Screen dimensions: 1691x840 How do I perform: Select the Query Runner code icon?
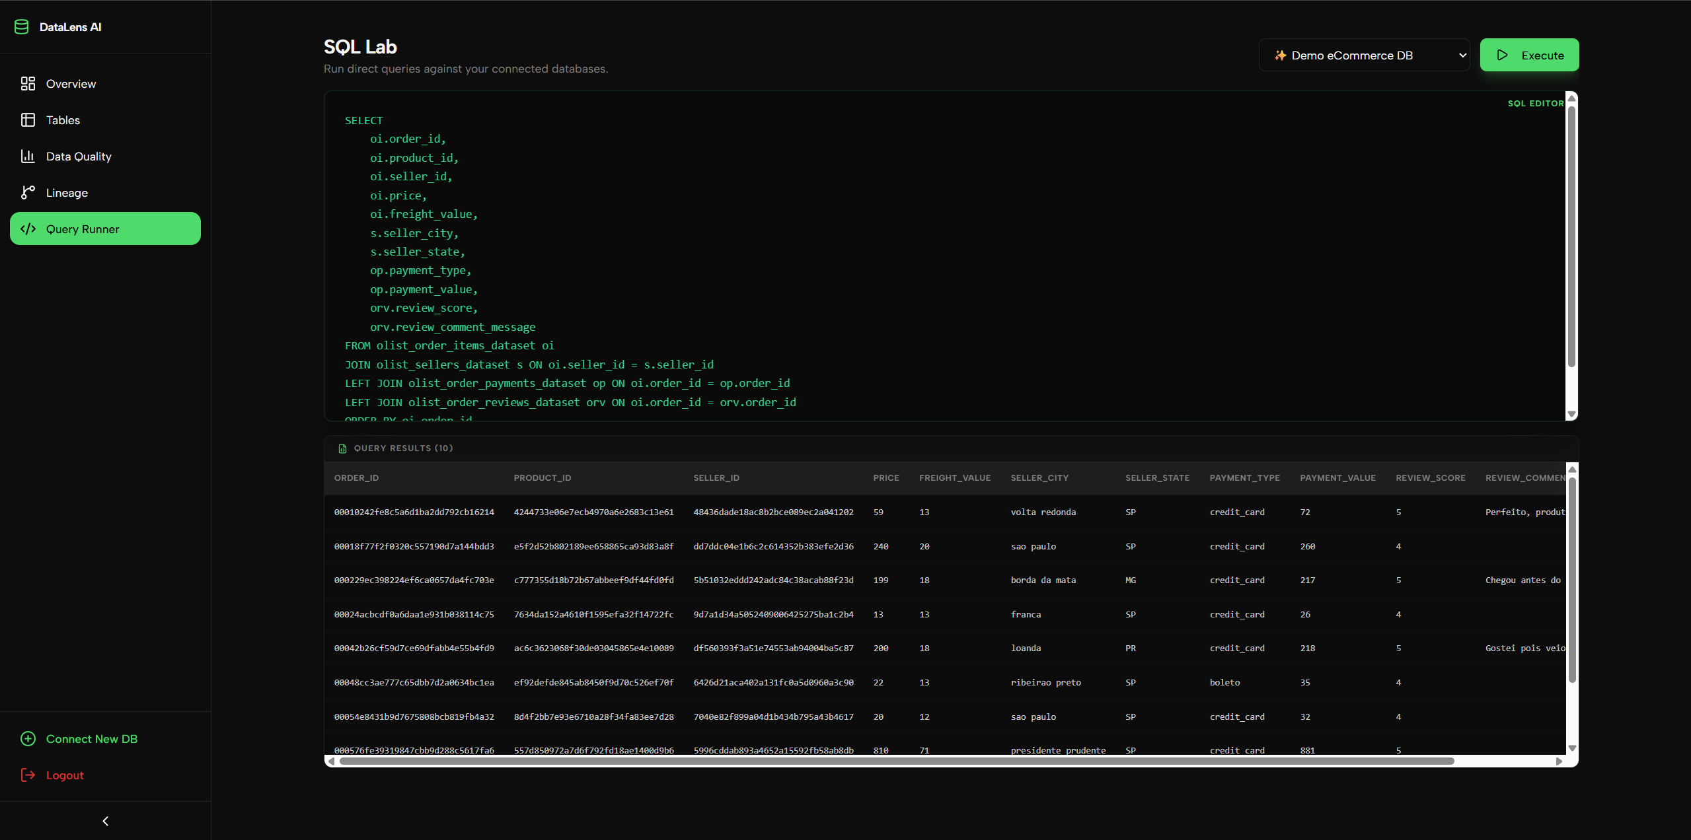pyautogui.click(x=28, y=228)
